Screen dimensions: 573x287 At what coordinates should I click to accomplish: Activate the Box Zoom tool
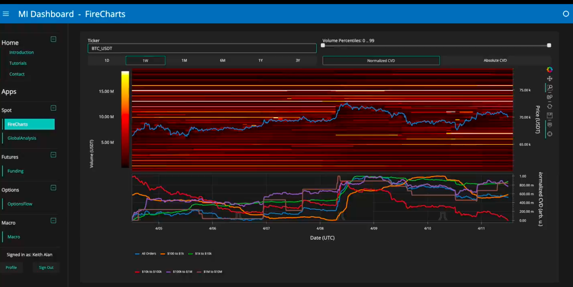[x=550, y=88]
